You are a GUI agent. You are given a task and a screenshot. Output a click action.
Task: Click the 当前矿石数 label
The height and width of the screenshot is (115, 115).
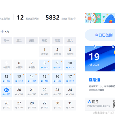pyautogui.click(x=67, y=18)
